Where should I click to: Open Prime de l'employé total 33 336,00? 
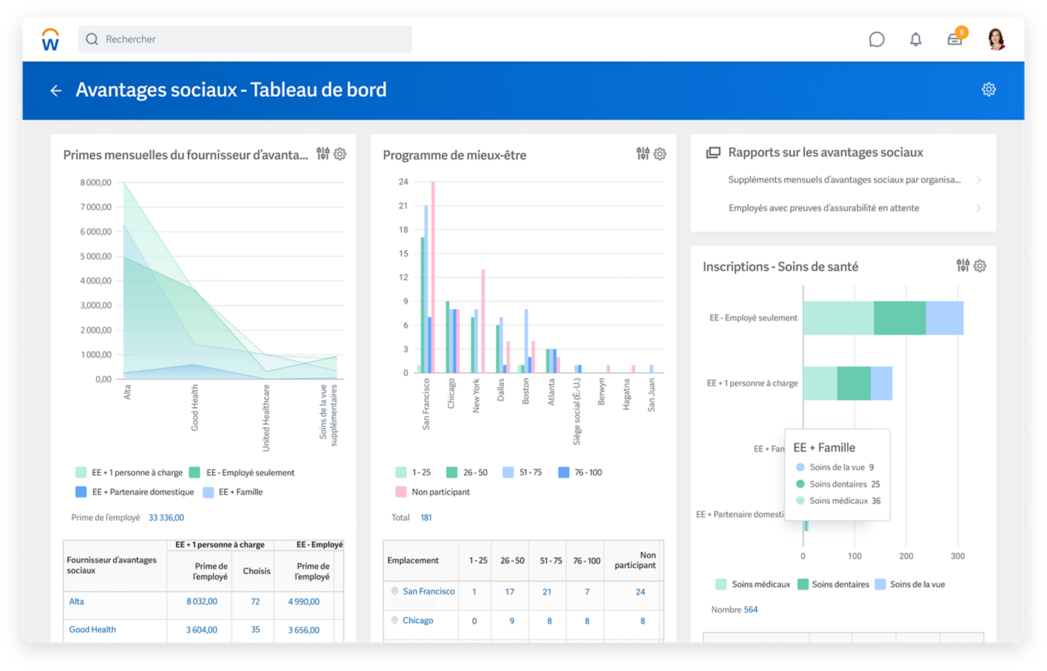point(166,518)
